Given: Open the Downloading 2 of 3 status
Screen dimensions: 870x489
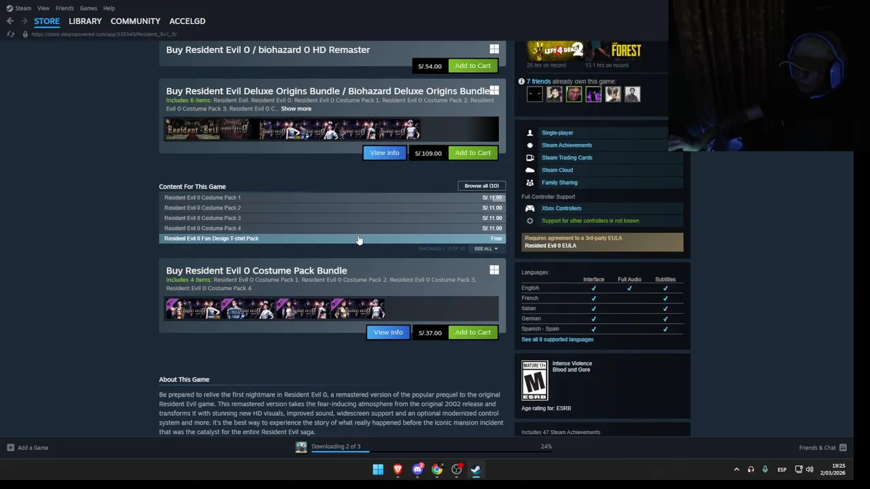Looking at the screenshot, I should pyautogui.click(x=336, y=446).
